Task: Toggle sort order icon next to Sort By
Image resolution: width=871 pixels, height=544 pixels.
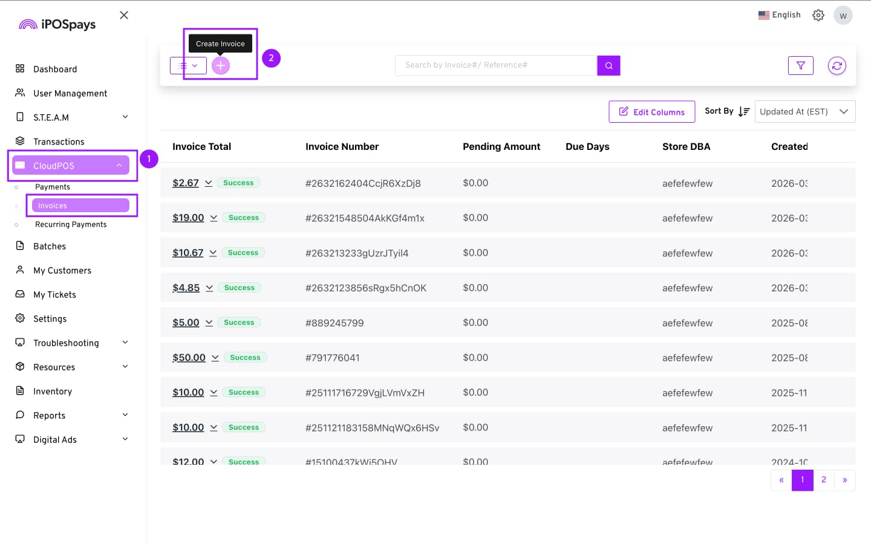Action: click(x=744, y=111)
